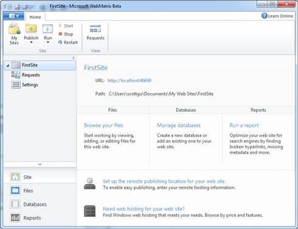Open the localhost:46690 URL link

click(130, 80)
